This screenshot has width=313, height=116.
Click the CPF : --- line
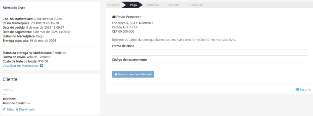pos(8,90)
